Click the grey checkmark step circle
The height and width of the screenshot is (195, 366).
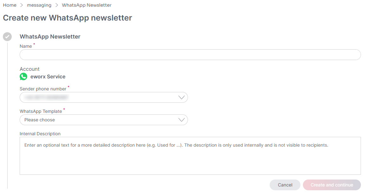7,37
